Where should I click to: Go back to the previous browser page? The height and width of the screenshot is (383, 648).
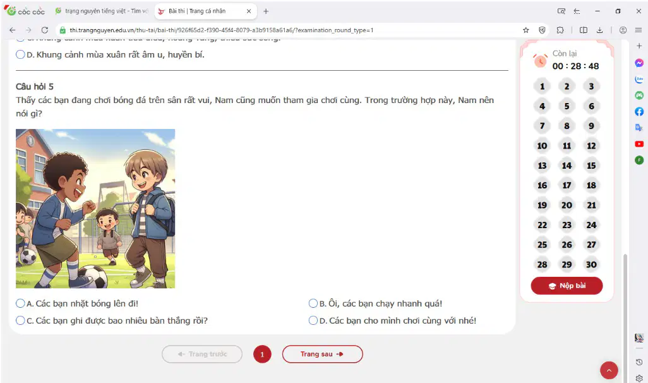(13, 30)
